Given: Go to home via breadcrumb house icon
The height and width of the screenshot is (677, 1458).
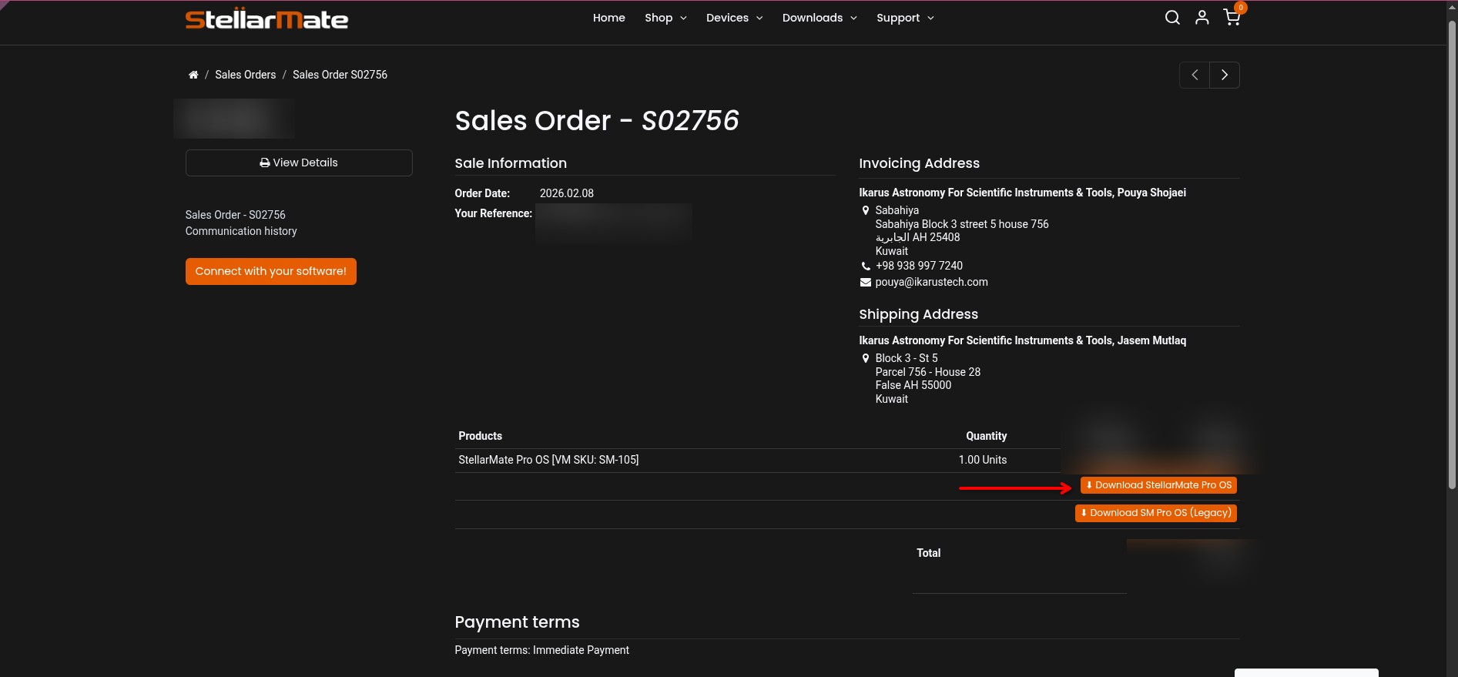Looking at the screenshot, I should 193,75.
